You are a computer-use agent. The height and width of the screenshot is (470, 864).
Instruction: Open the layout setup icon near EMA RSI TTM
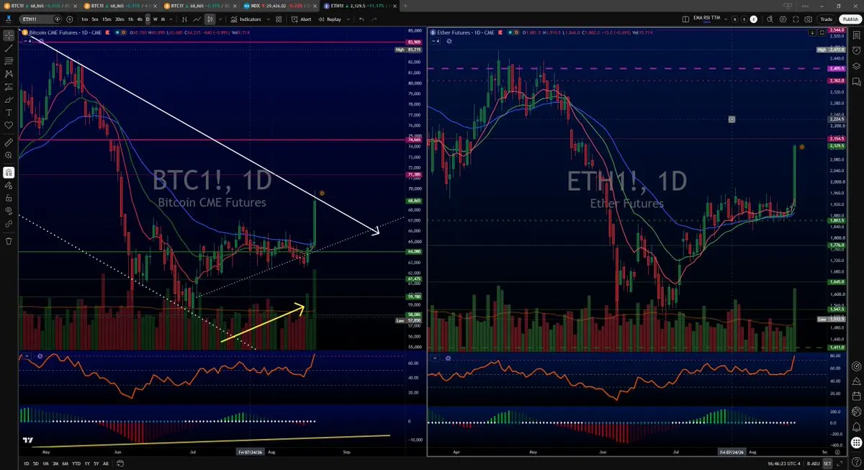pos(685,19)
